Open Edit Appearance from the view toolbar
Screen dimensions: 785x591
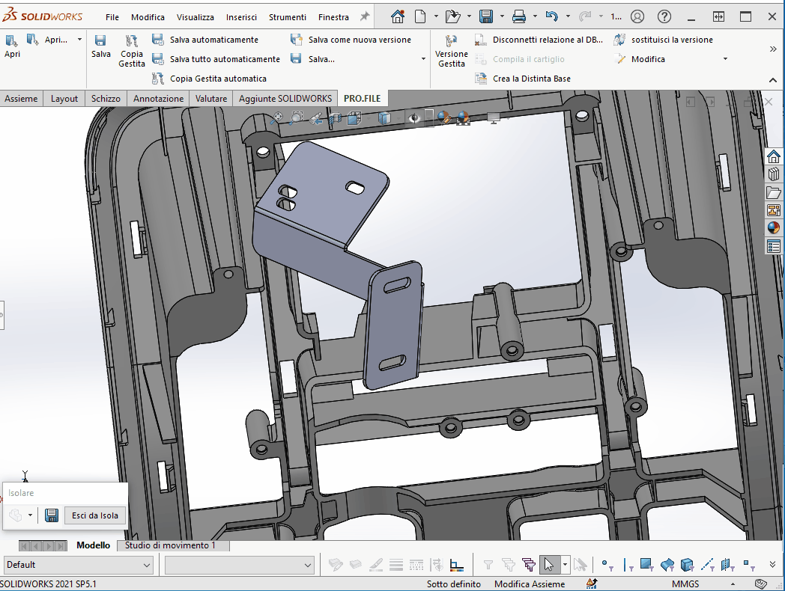click(443, 117)
